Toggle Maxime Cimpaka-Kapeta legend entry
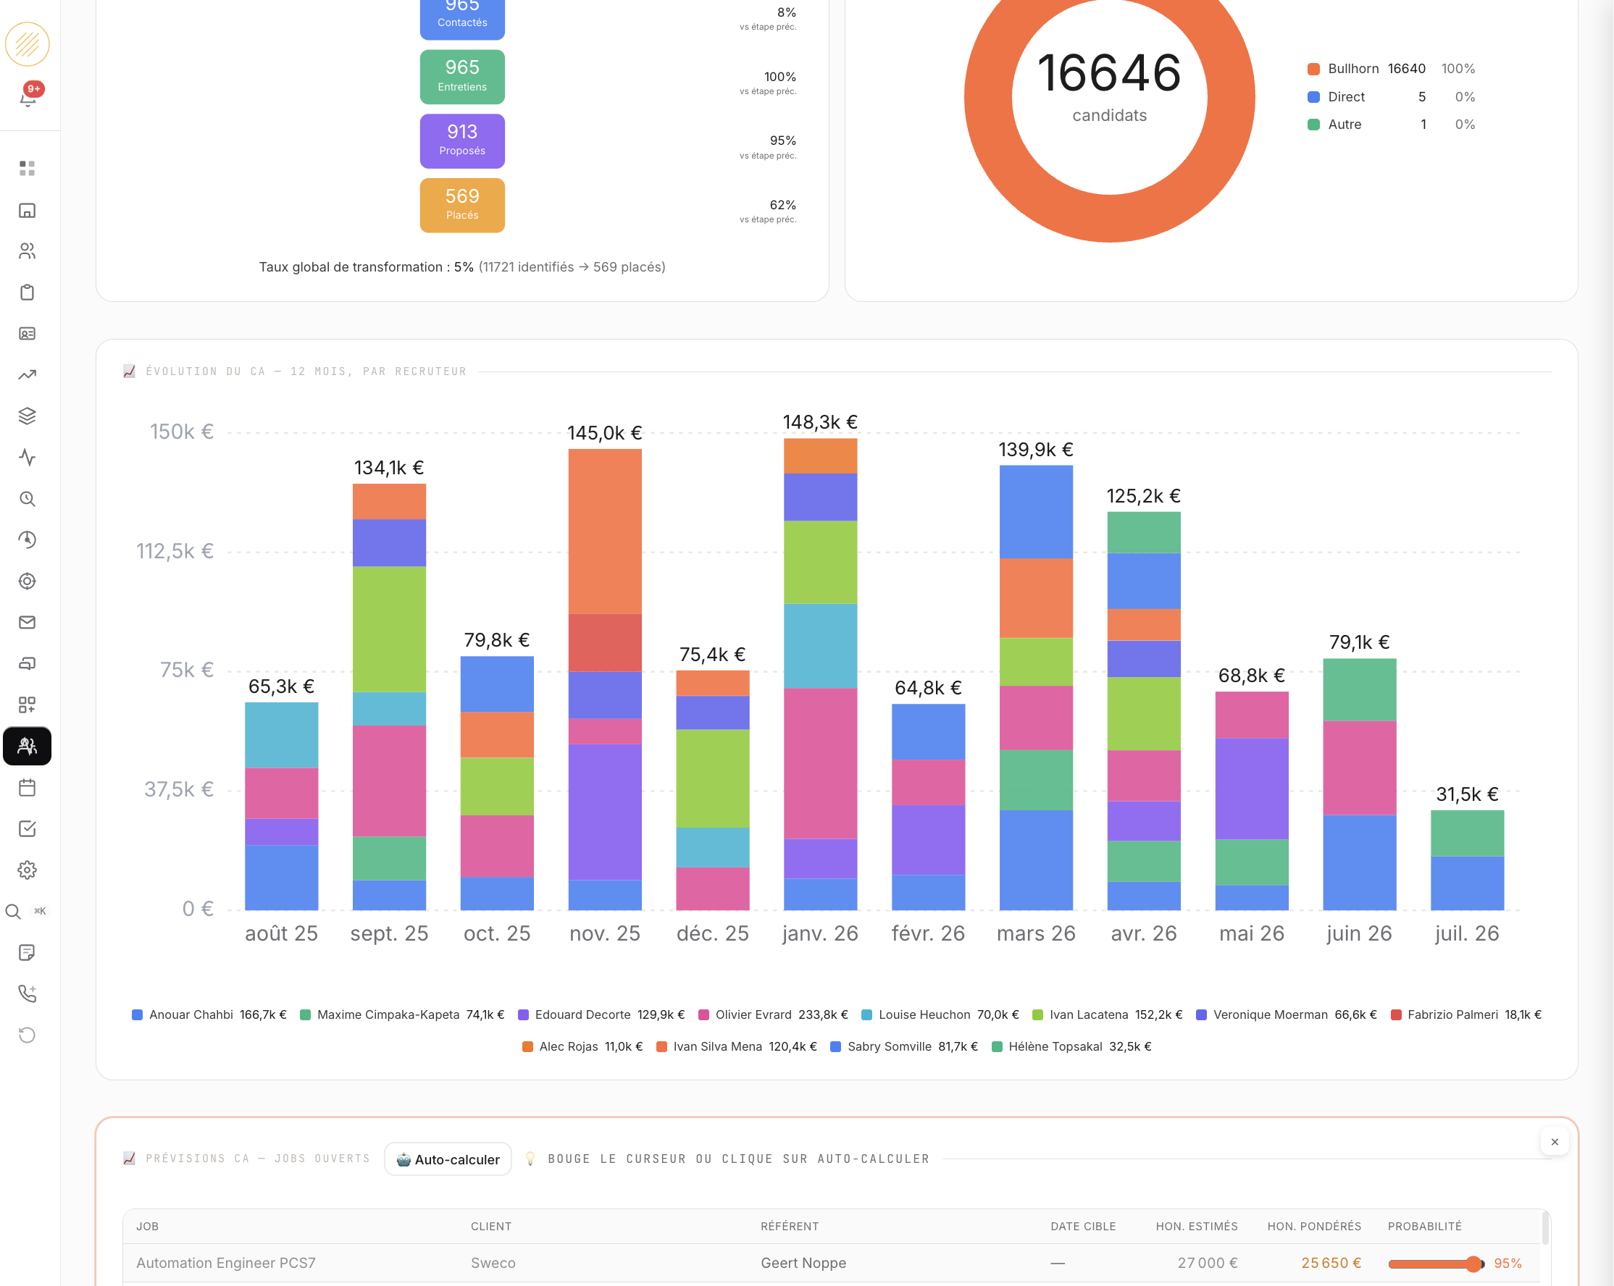Viewport: 1614px width, 1286px height. [402, 1014]
